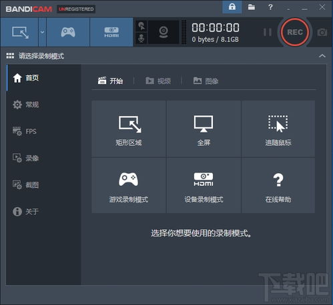Open the help question mark in title bar

pos(270,7)
